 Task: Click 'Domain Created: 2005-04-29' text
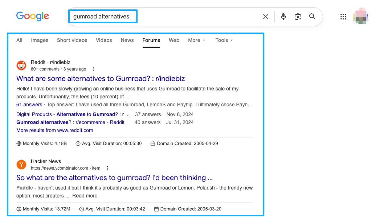(x=187, y=144)
